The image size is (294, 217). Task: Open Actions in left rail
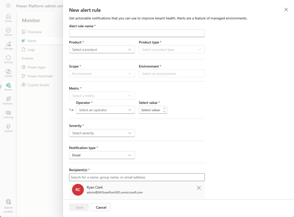(x=8, y=32)
